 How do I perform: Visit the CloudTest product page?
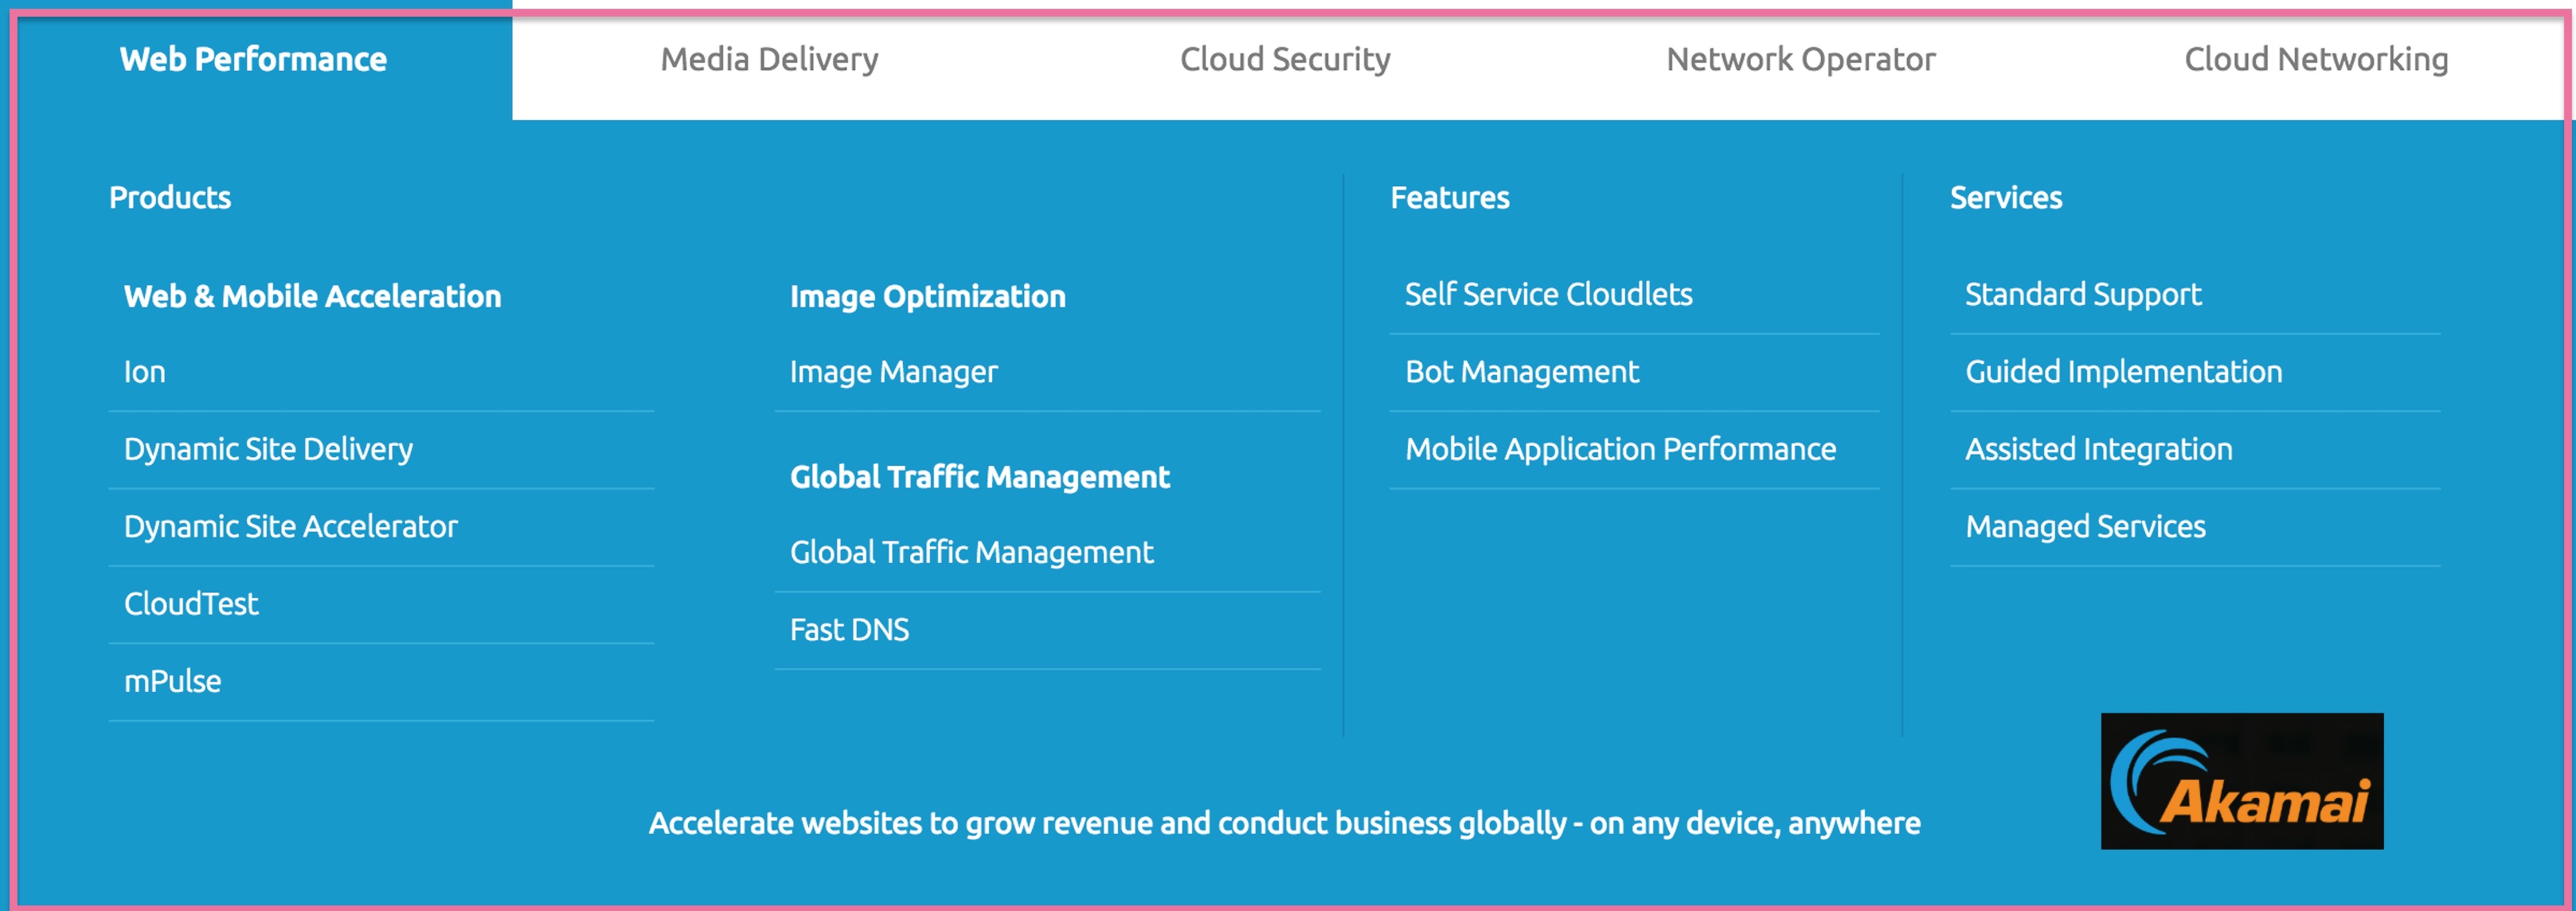(x=191, y=604)
